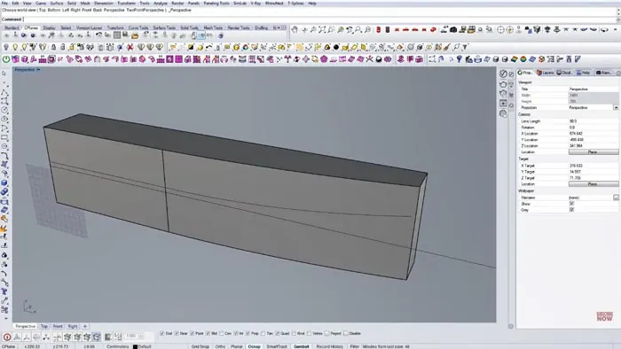Toggle Record History in status bar
The width and height of the screenshot is (621, 349).
[x=329, y=346]
